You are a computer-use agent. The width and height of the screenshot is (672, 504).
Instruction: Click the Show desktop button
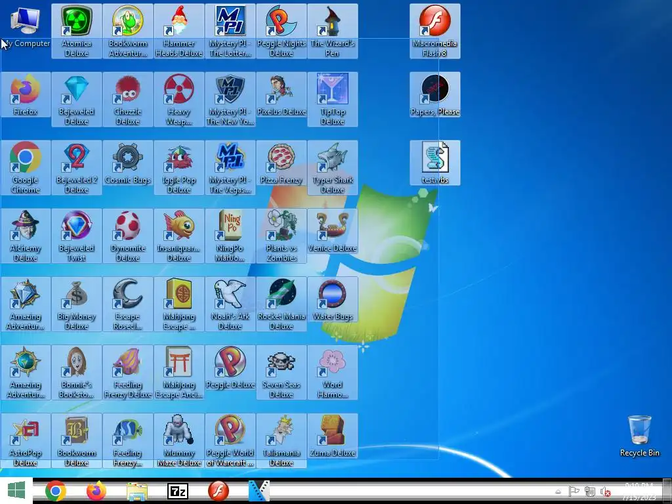click(x=667, y=490)
